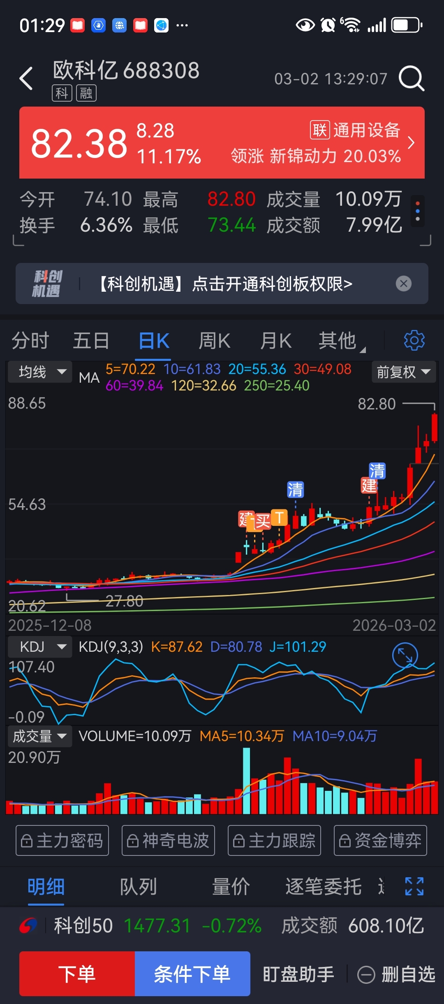Tap the upper-right 清 marker on chart

[x=377, y=471]
